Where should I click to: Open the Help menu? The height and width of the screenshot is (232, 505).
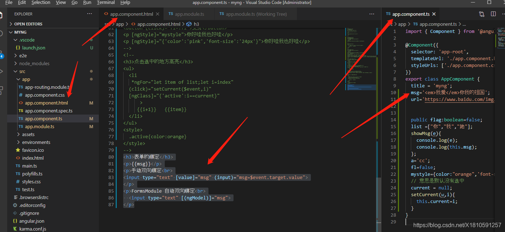coord(125,3)
